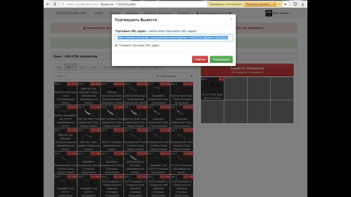Click the 131,570 price tag
Screen dimensions: 351x197
click(x=141, y=154)
